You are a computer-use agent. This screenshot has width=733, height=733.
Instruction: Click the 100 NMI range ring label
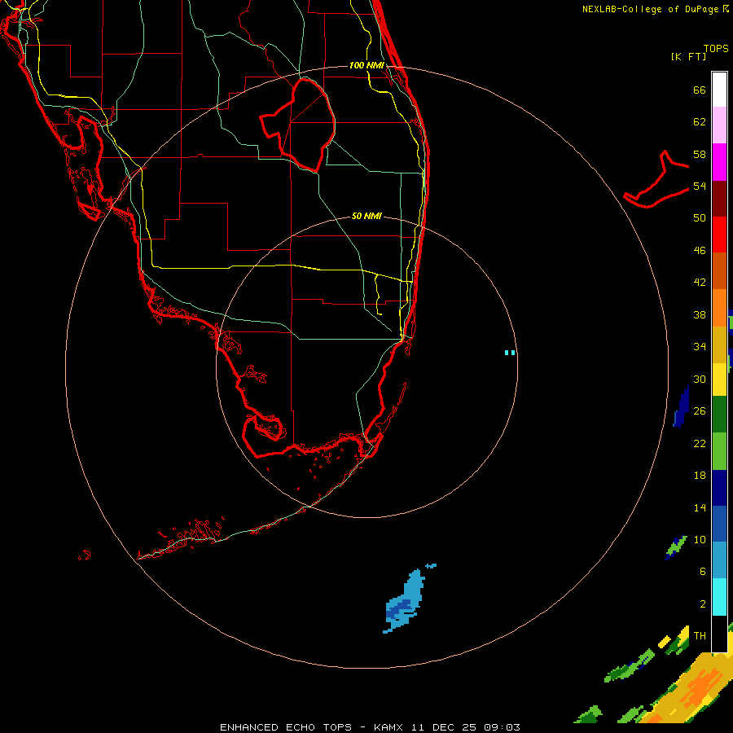tap(366, 65)
